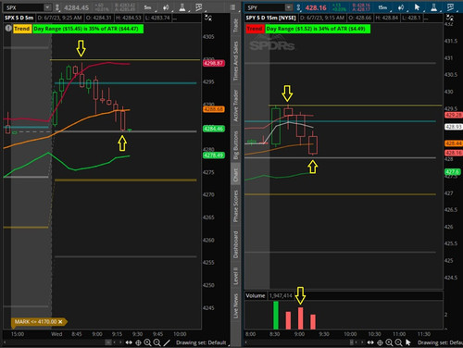Click the Volume study label on SPY chart
463x348 pixels.
[256, 295]
